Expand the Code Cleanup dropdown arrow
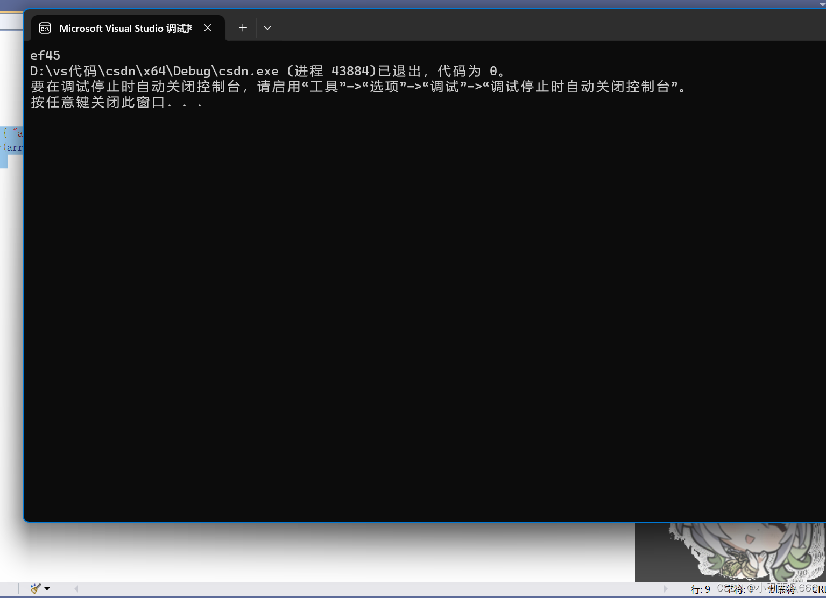 [47, 589]
